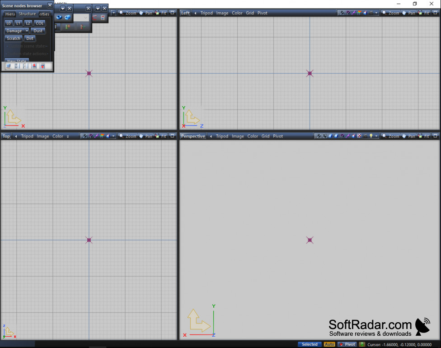Click rainbow shaded icon in Top viewport toolbar
The image size is (441, 348).
pos(102,136)
